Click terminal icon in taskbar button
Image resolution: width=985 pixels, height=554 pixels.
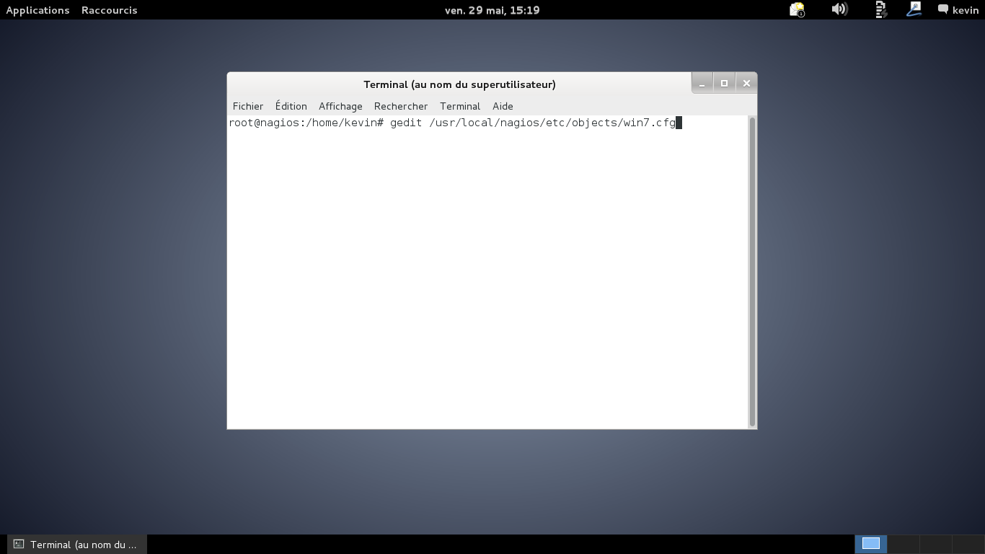point(19,545)
